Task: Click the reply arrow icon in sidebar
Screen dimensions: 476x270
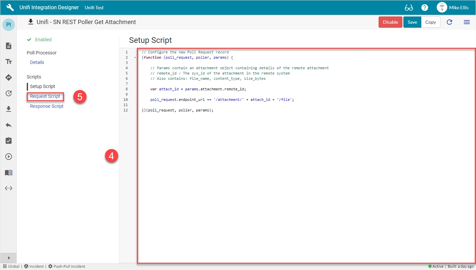Action: [x=9, y=125]
